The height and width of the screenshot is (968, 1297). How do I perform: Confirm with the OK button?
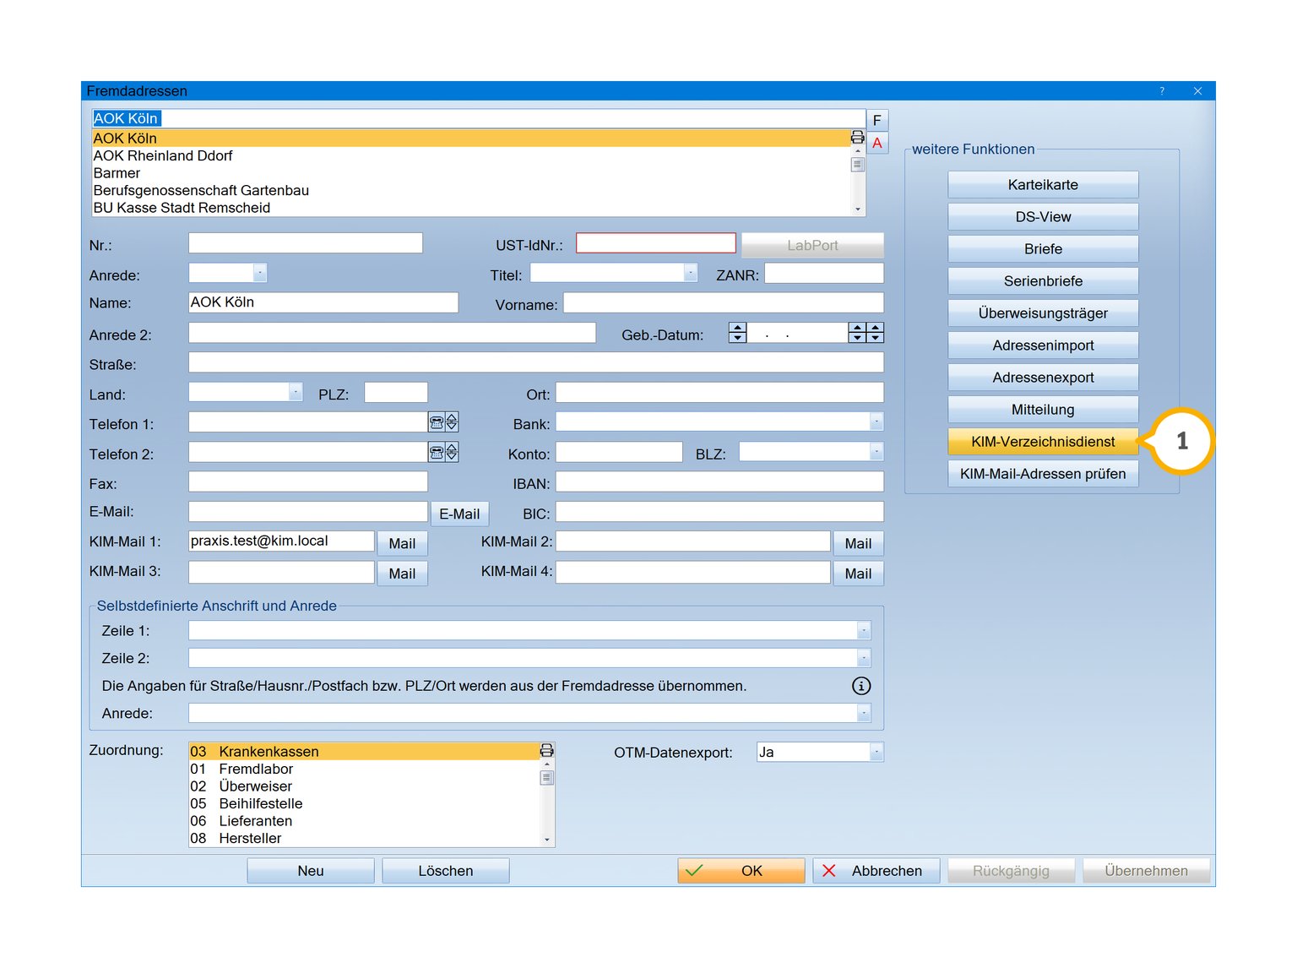click(x=741, y=871)
